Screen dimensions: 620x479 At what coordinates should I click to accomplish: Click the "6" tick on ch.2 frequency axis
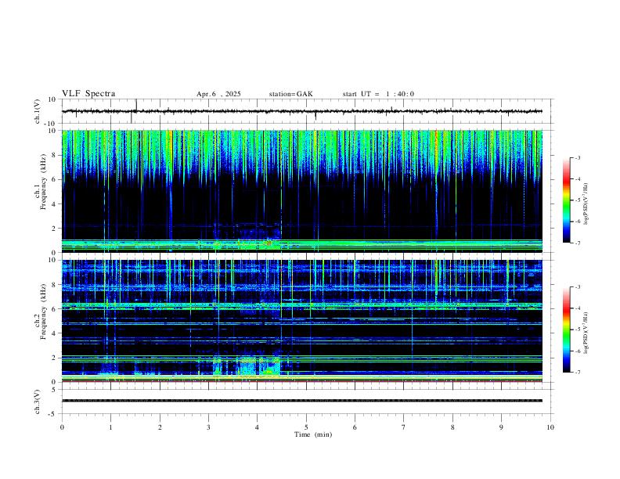(x=55, y=309)
